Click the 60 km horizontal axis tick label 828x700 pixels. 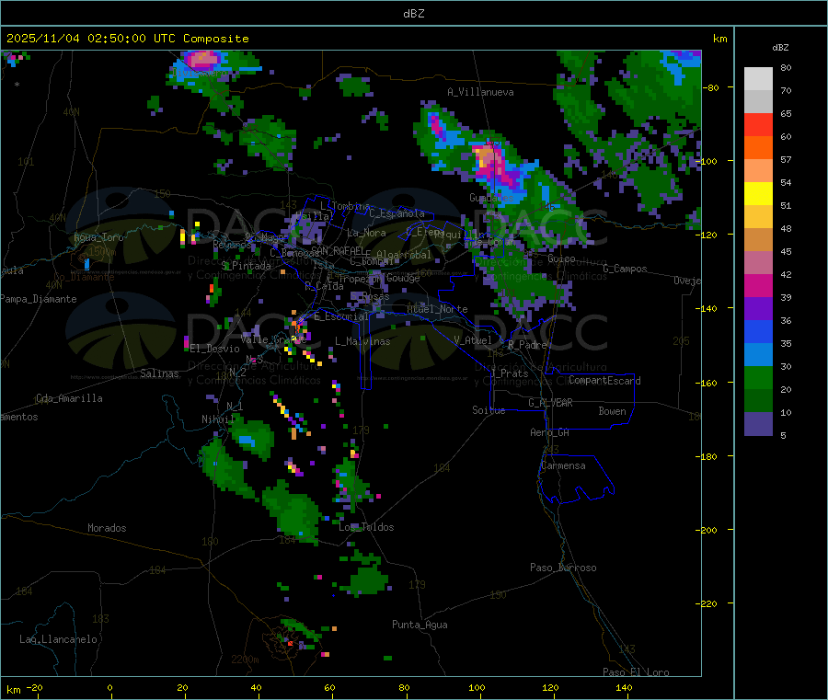(329, 688)
